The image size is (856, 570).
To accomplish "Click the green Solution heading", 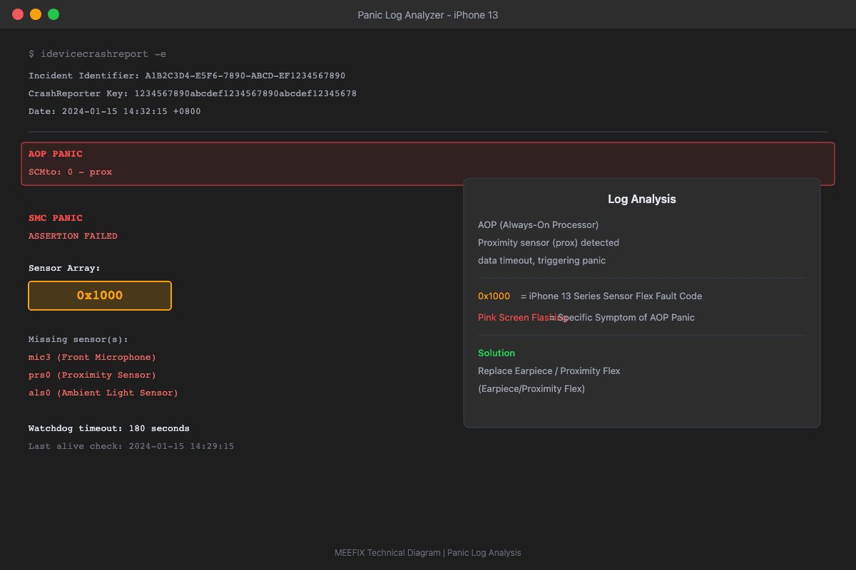I will [x=496, y=353].
